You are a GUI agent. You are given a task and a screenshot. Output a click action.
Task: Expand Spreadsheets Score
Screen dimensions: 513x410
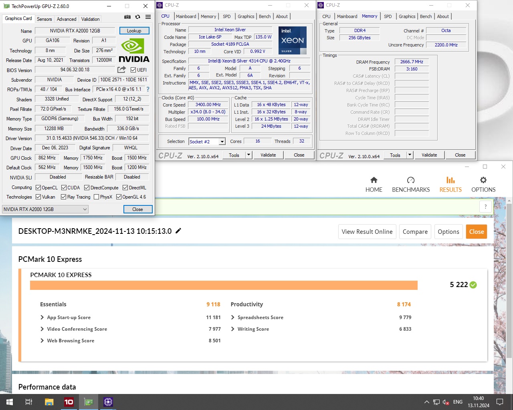click(233, 318)
